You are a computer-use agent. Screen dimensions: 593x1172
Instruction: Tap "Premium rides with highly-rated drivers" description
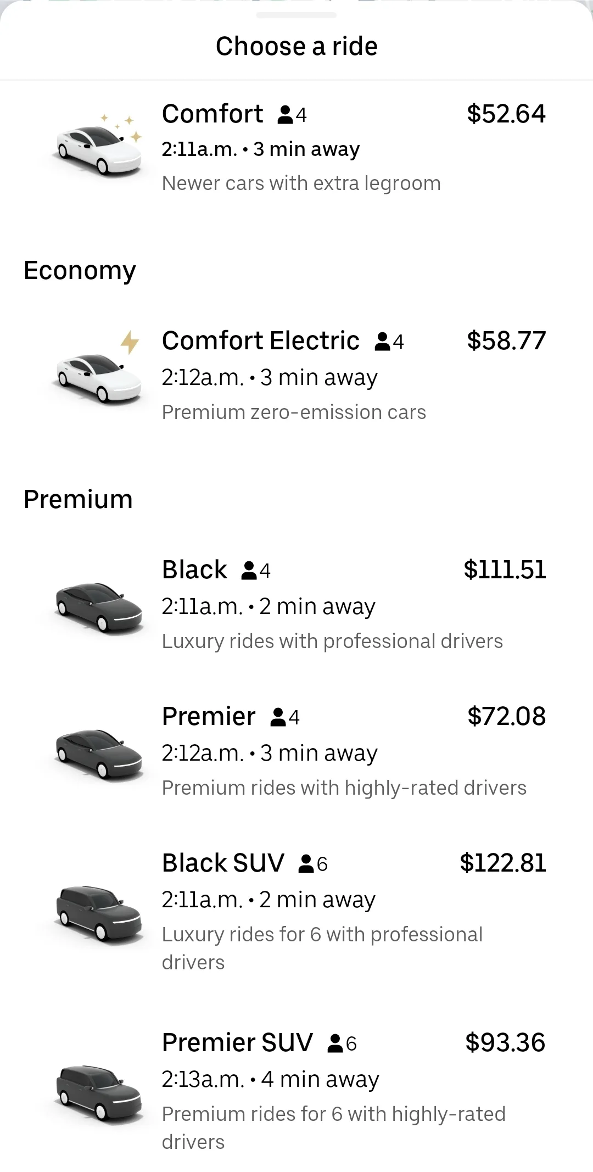pos(344,788)
